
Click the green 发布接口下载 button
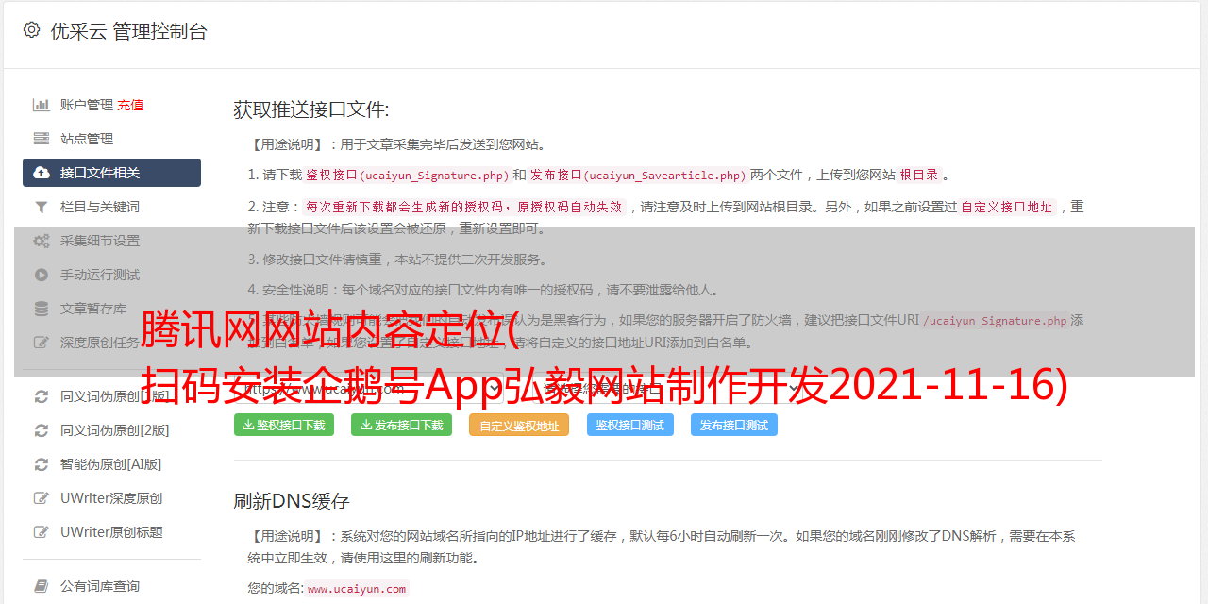click(x=401, y=425)
